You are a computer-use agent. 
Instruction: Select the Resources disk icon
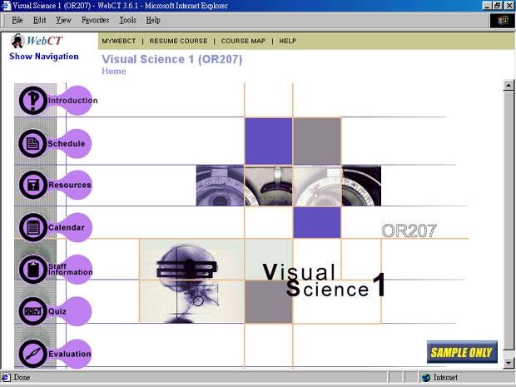[x=33, y=185]
